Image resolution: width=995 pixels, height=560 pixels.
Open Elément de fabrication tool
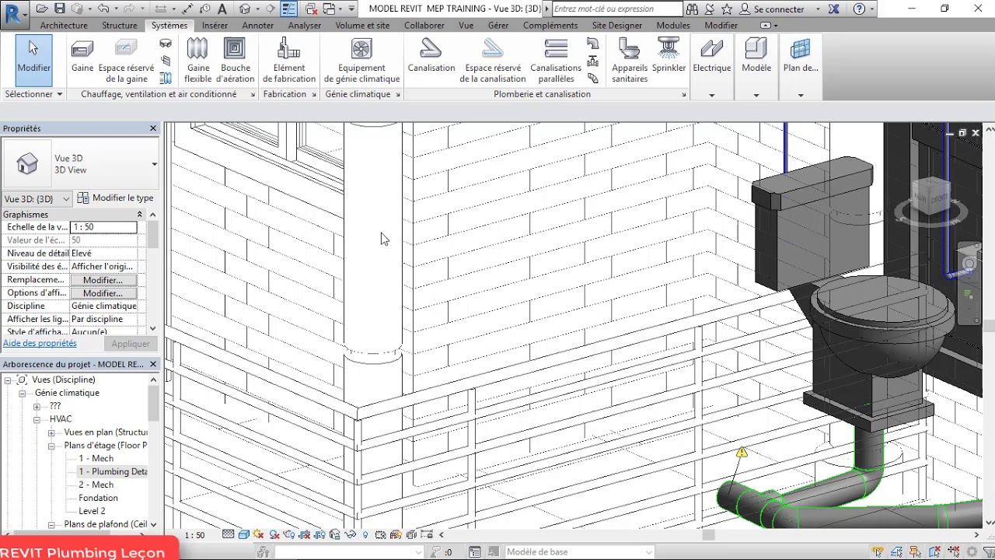point(289,61)
